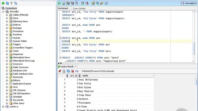198x111 pixels.
Task: Select Public Synonyms tree item
Action: coord(21,67)
